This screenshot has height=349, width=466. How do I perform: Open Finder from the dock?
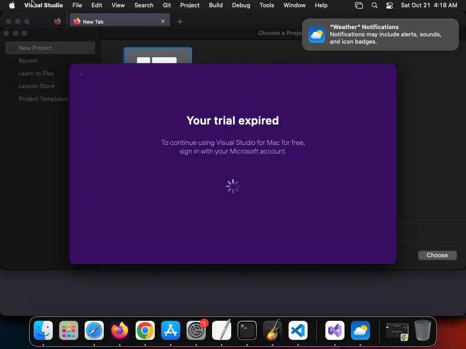tap(43, 330)
